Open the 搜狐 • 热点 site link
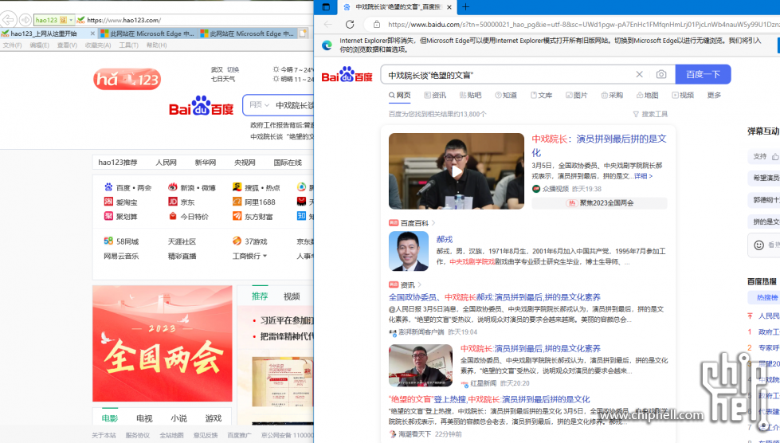This screenshot has height=443, width=780. tap(257, 187)
